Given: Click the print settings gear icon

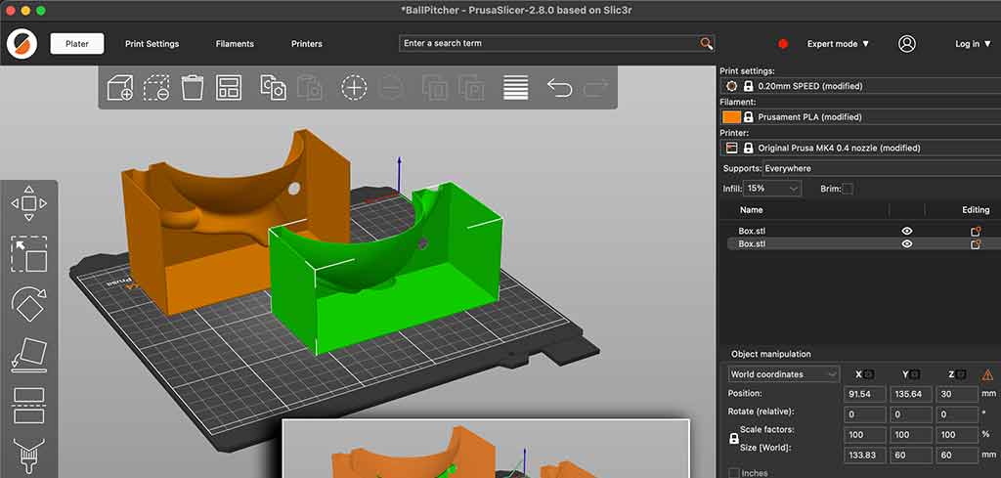Looking at the screenshot, I should click(x=731, y=86).
